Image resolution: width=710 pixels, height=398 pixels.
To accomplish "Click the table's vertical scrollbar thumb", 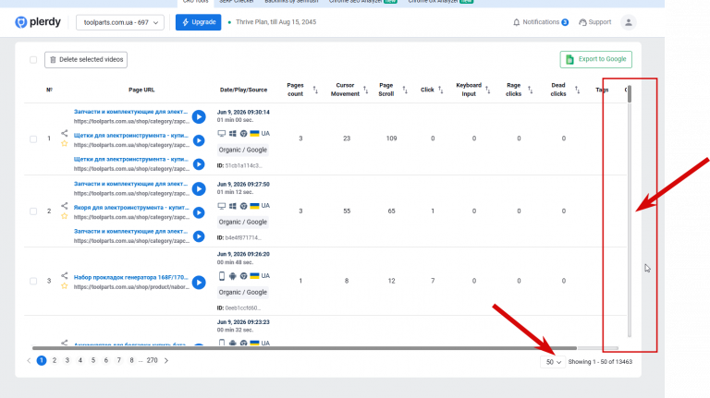I will 630,94.
